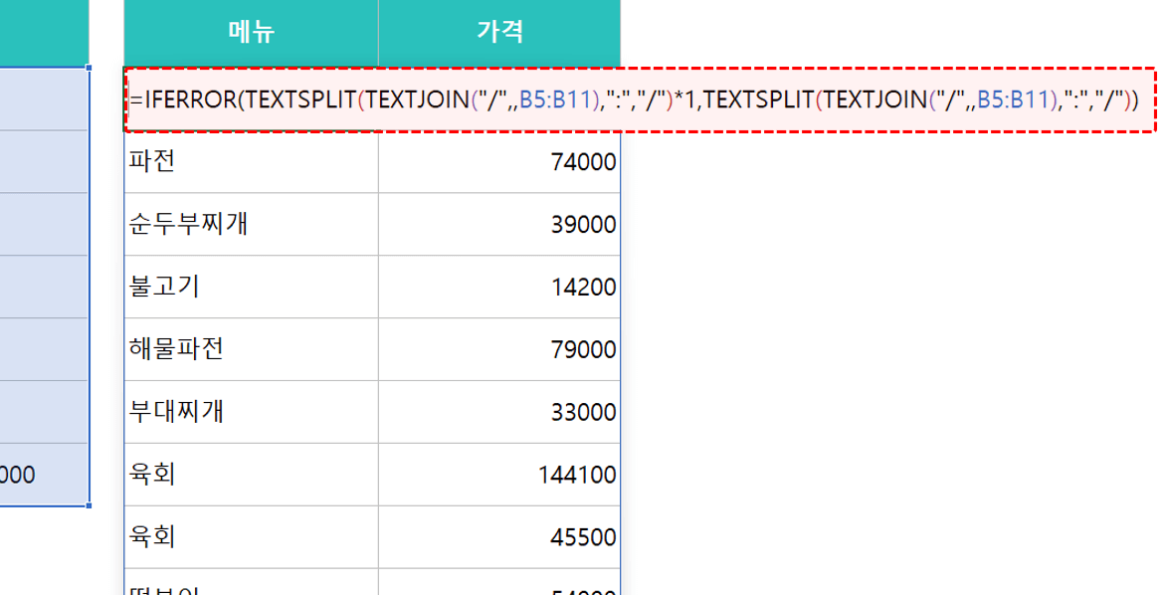Viewport: 1168px width, 595px height.
Task: Click the price cell showing 144100
Action: pyautogui.click(x=498, y=475)
